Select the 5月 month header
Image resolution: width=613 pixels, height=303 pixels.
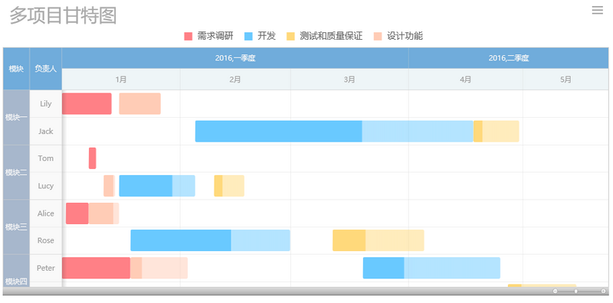[565, 80]
